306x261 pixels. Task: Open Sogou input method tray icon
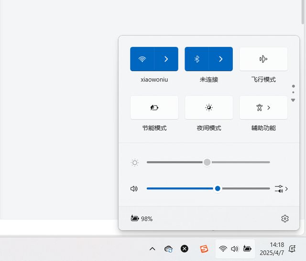tap(204, 249)
